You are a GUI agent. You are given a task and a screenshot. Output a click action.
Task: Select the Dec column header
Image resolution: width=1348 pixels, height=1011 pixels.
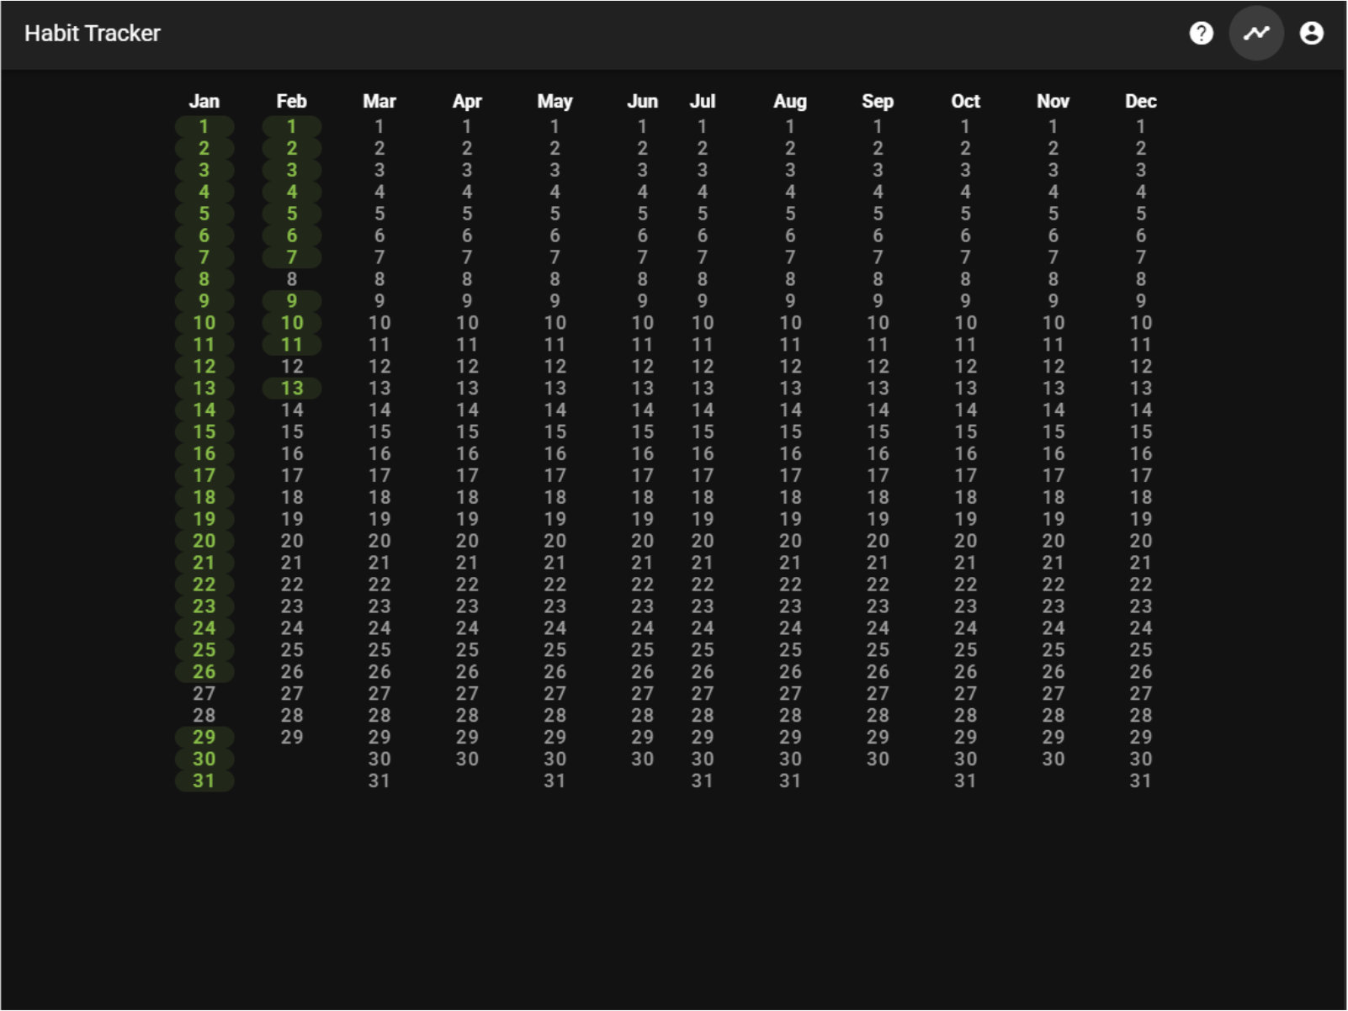coord(1141,101)
